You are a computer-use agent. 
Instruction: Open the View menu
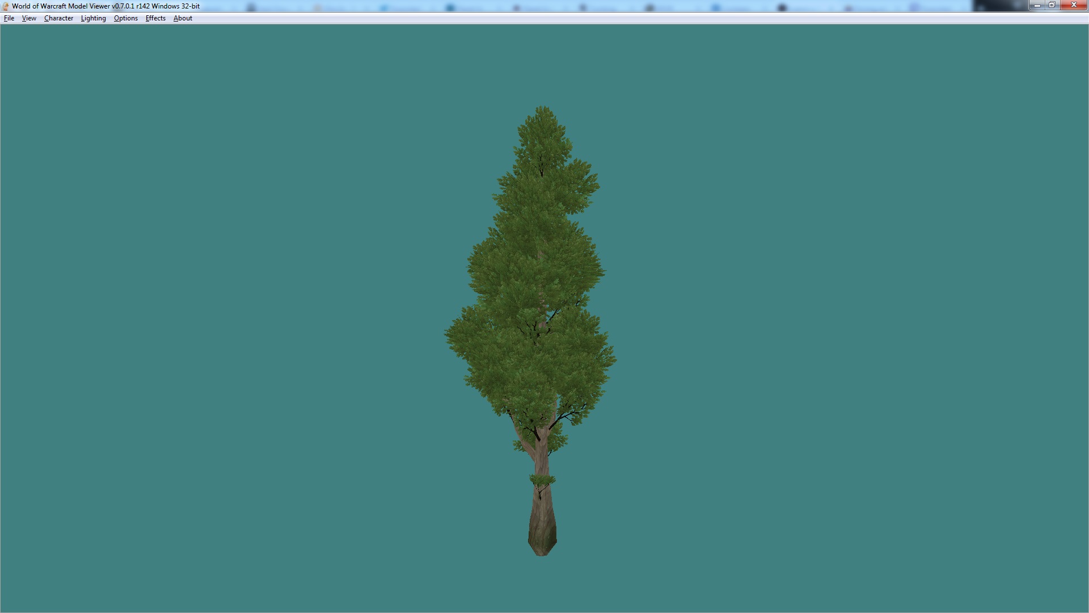(29, 18)
